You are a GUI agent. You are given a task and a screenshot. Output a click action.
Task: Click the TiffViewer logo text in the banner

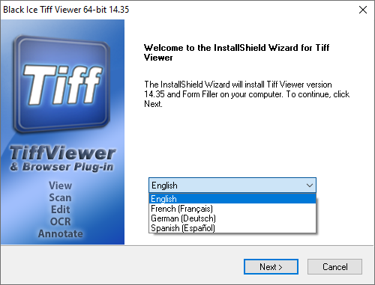point(62,153)
